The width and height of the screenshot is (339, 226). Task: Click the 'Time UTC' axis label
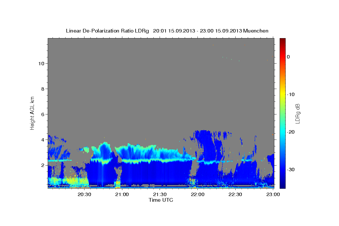(x=161, y=200)
